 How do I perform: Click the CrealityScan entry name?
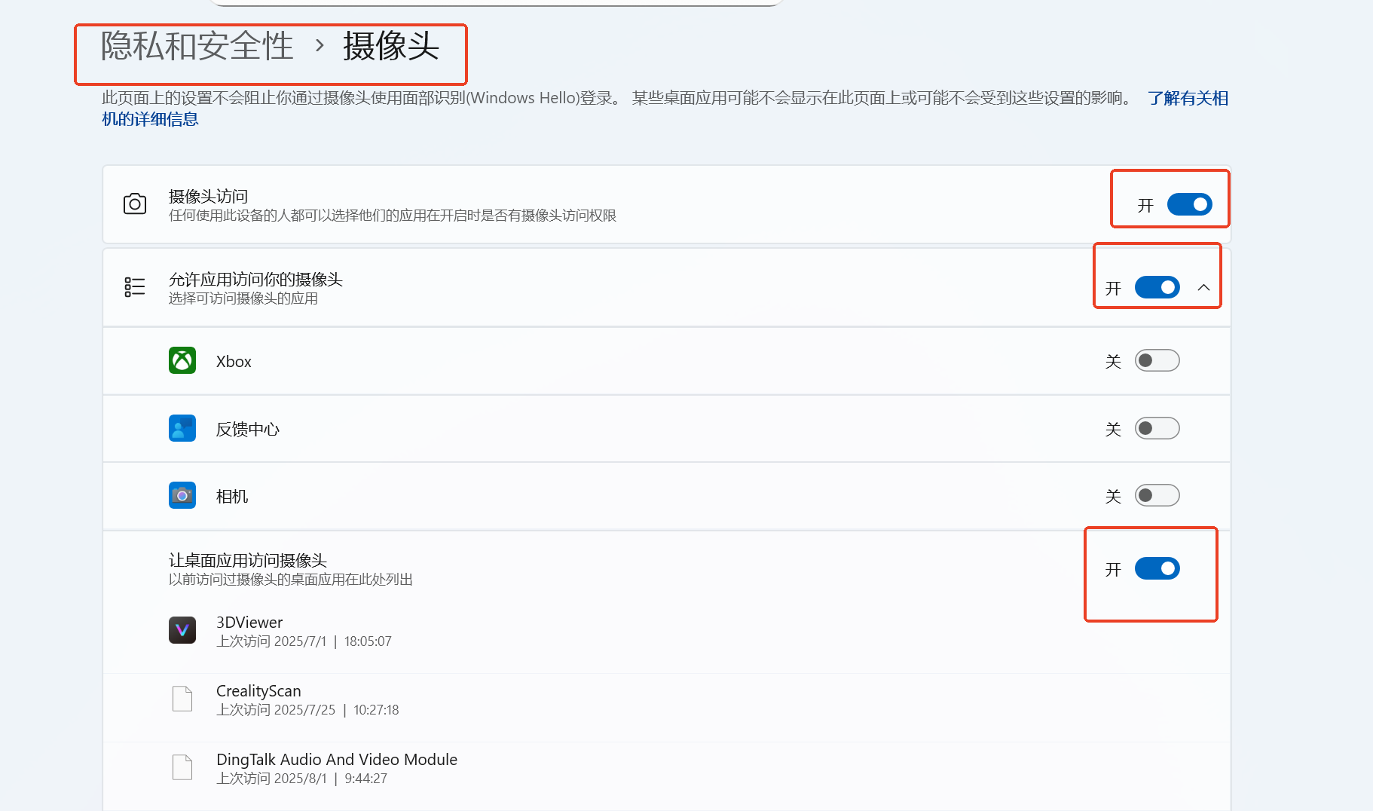pyautogui.click(x=258, y=691)
